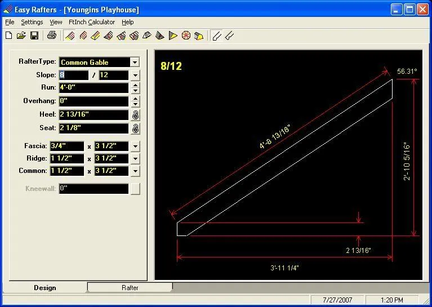Click the Overhang input field

(93, 101)
